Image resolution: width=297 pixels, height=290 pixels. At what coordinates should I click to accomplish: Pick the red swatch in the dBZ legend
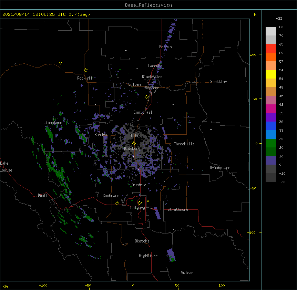pyautogui.click(x=271, y=48)
